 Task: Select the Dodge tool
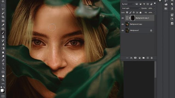pyautogui.click(x=3, y=56)
